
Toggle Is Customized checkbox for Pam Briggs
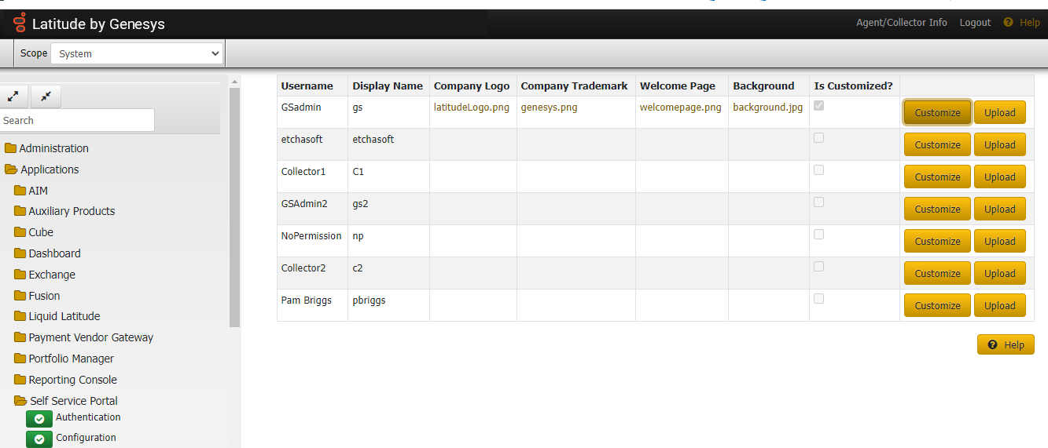coord(818,299)
